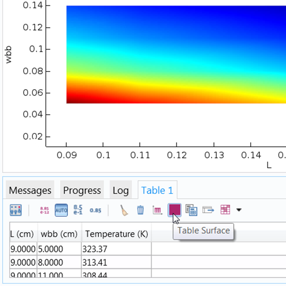
Task: Click the Table Graph icon
Action: (157, 210)
